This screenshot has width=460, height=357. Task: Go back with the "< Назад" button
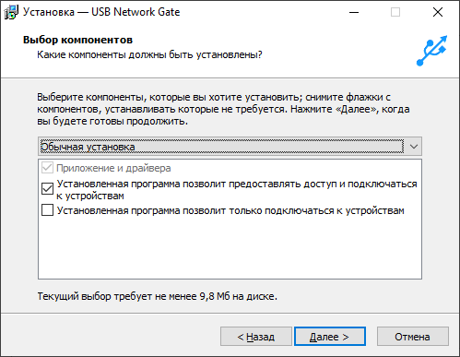pyautogui.click(x=256, y=337)
